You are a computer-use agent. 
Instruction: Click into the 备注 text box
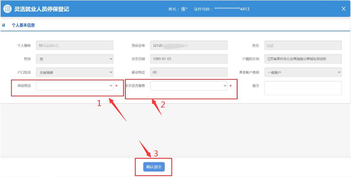tap(303, 88)
